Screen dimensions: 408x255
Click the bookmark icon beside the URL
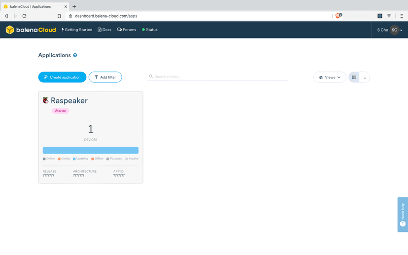click(59, 16)
